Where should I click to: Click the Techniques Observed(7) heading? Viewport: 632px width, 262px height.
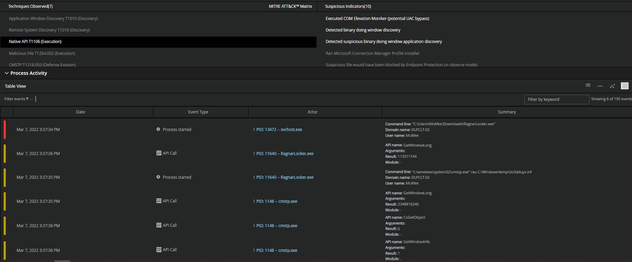(x=30, y=6)
